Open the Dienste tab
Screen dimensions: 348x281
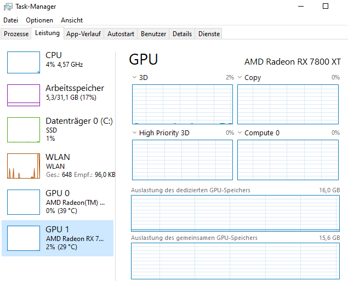pos(209,34)
